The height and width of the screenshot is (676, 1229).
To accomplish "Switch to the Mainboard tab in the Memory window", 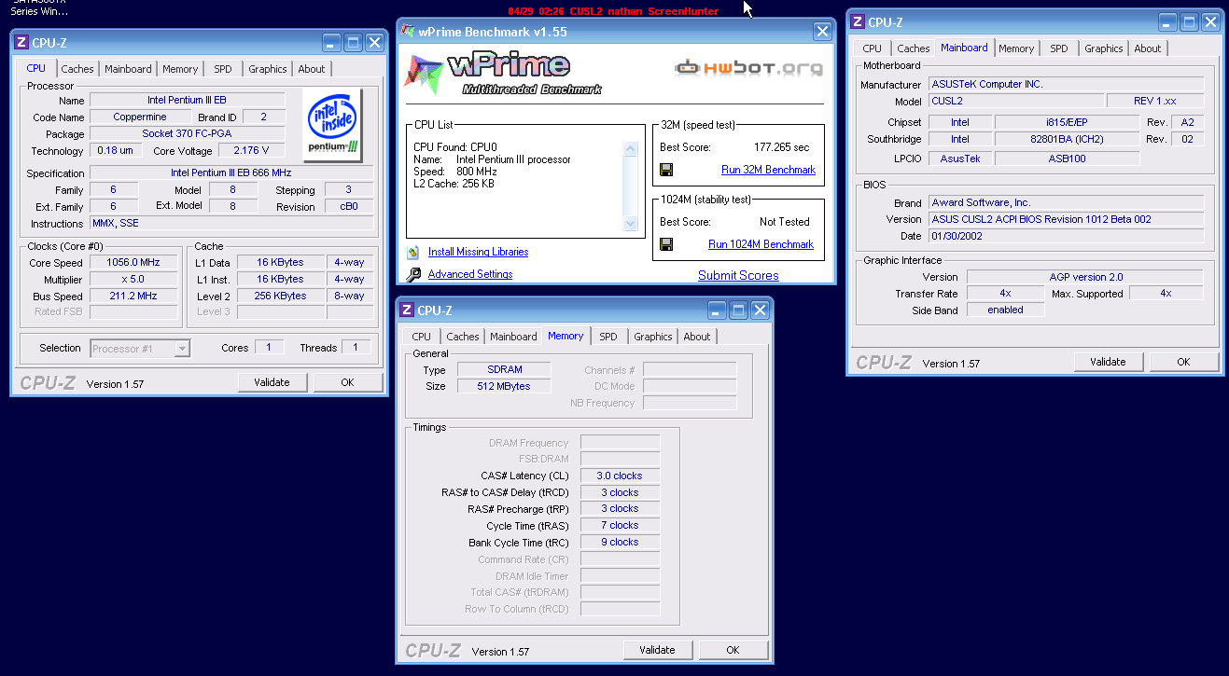I will 513,337.
